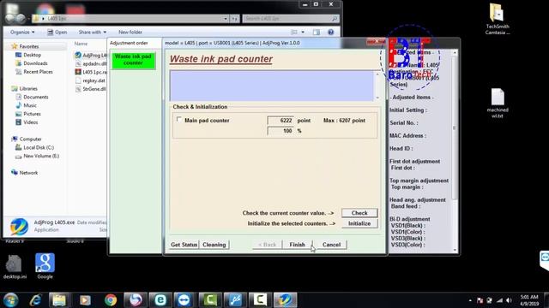Viewport: 549px width, 308px height.
Task: Click the main pad counter percent field
Action: point(281,131)
